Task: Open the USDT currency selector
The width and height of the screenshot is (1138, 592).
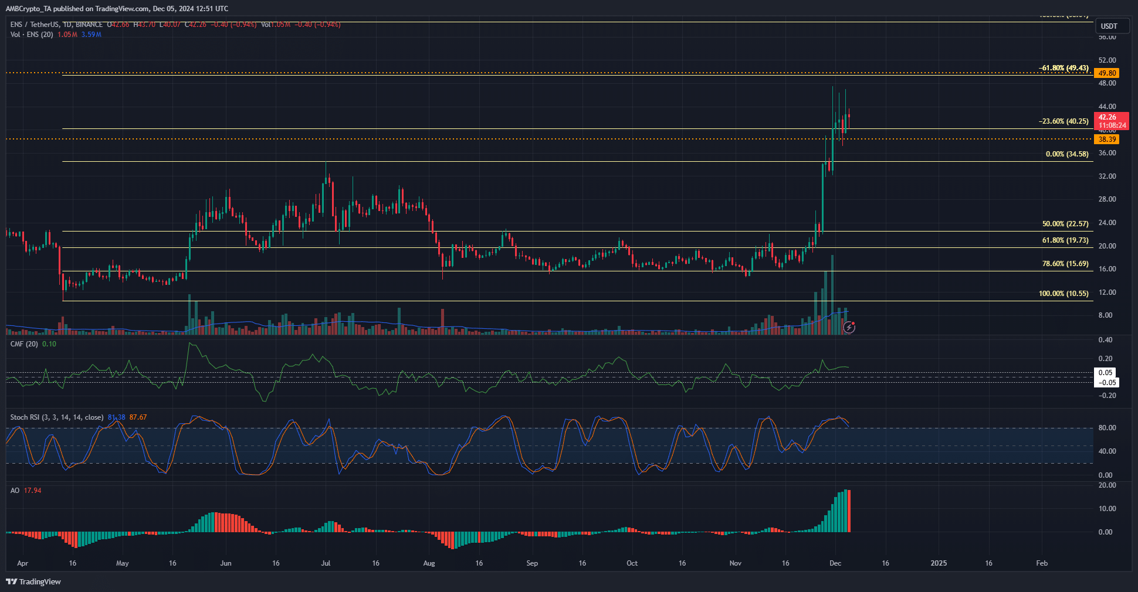Action: [x=1109, y=26]
